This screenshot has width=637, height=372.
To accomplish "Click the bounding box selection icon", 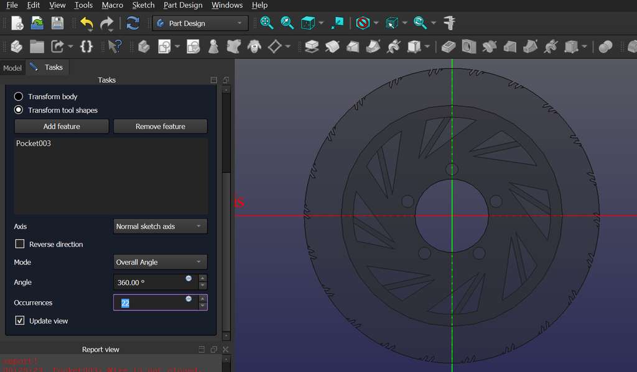I will 392,23.
